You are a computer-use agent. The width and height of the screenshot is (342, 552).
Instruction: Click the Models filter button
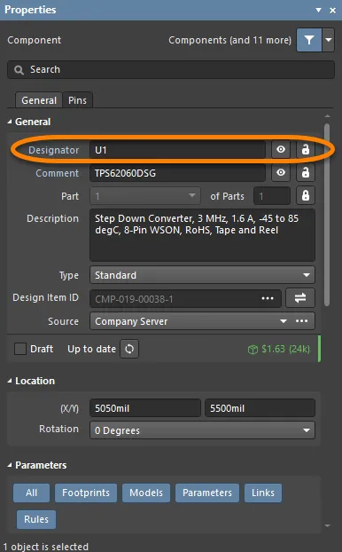146,493
